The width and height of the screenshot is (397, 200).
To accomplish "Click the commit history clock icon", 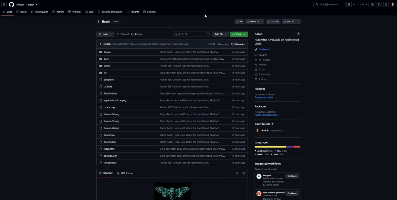I will pos(232,44).
